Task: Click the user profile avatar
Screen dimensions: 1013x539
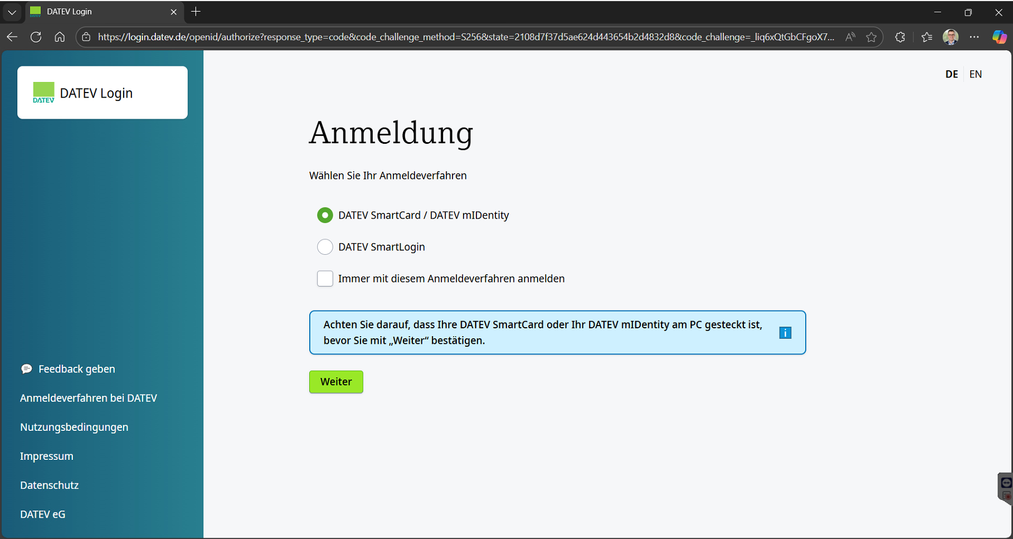Action: 950,37
